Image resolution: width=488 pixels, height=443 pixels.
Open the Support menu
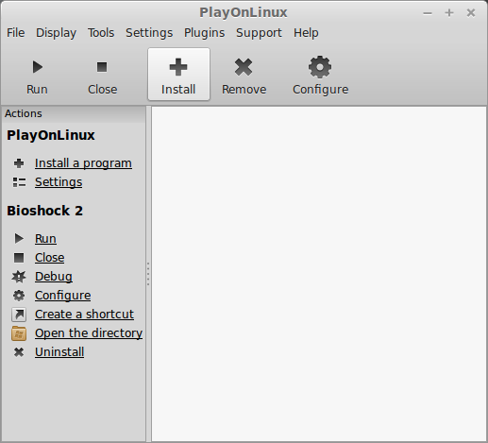[x=259, y=33]
